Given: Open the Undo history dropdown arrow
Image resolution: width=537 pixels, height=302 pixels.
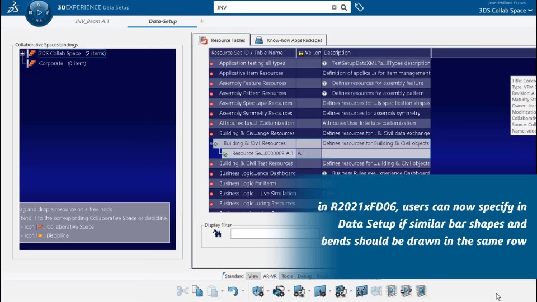Looking at the screenshot, I should pos(243,291).
